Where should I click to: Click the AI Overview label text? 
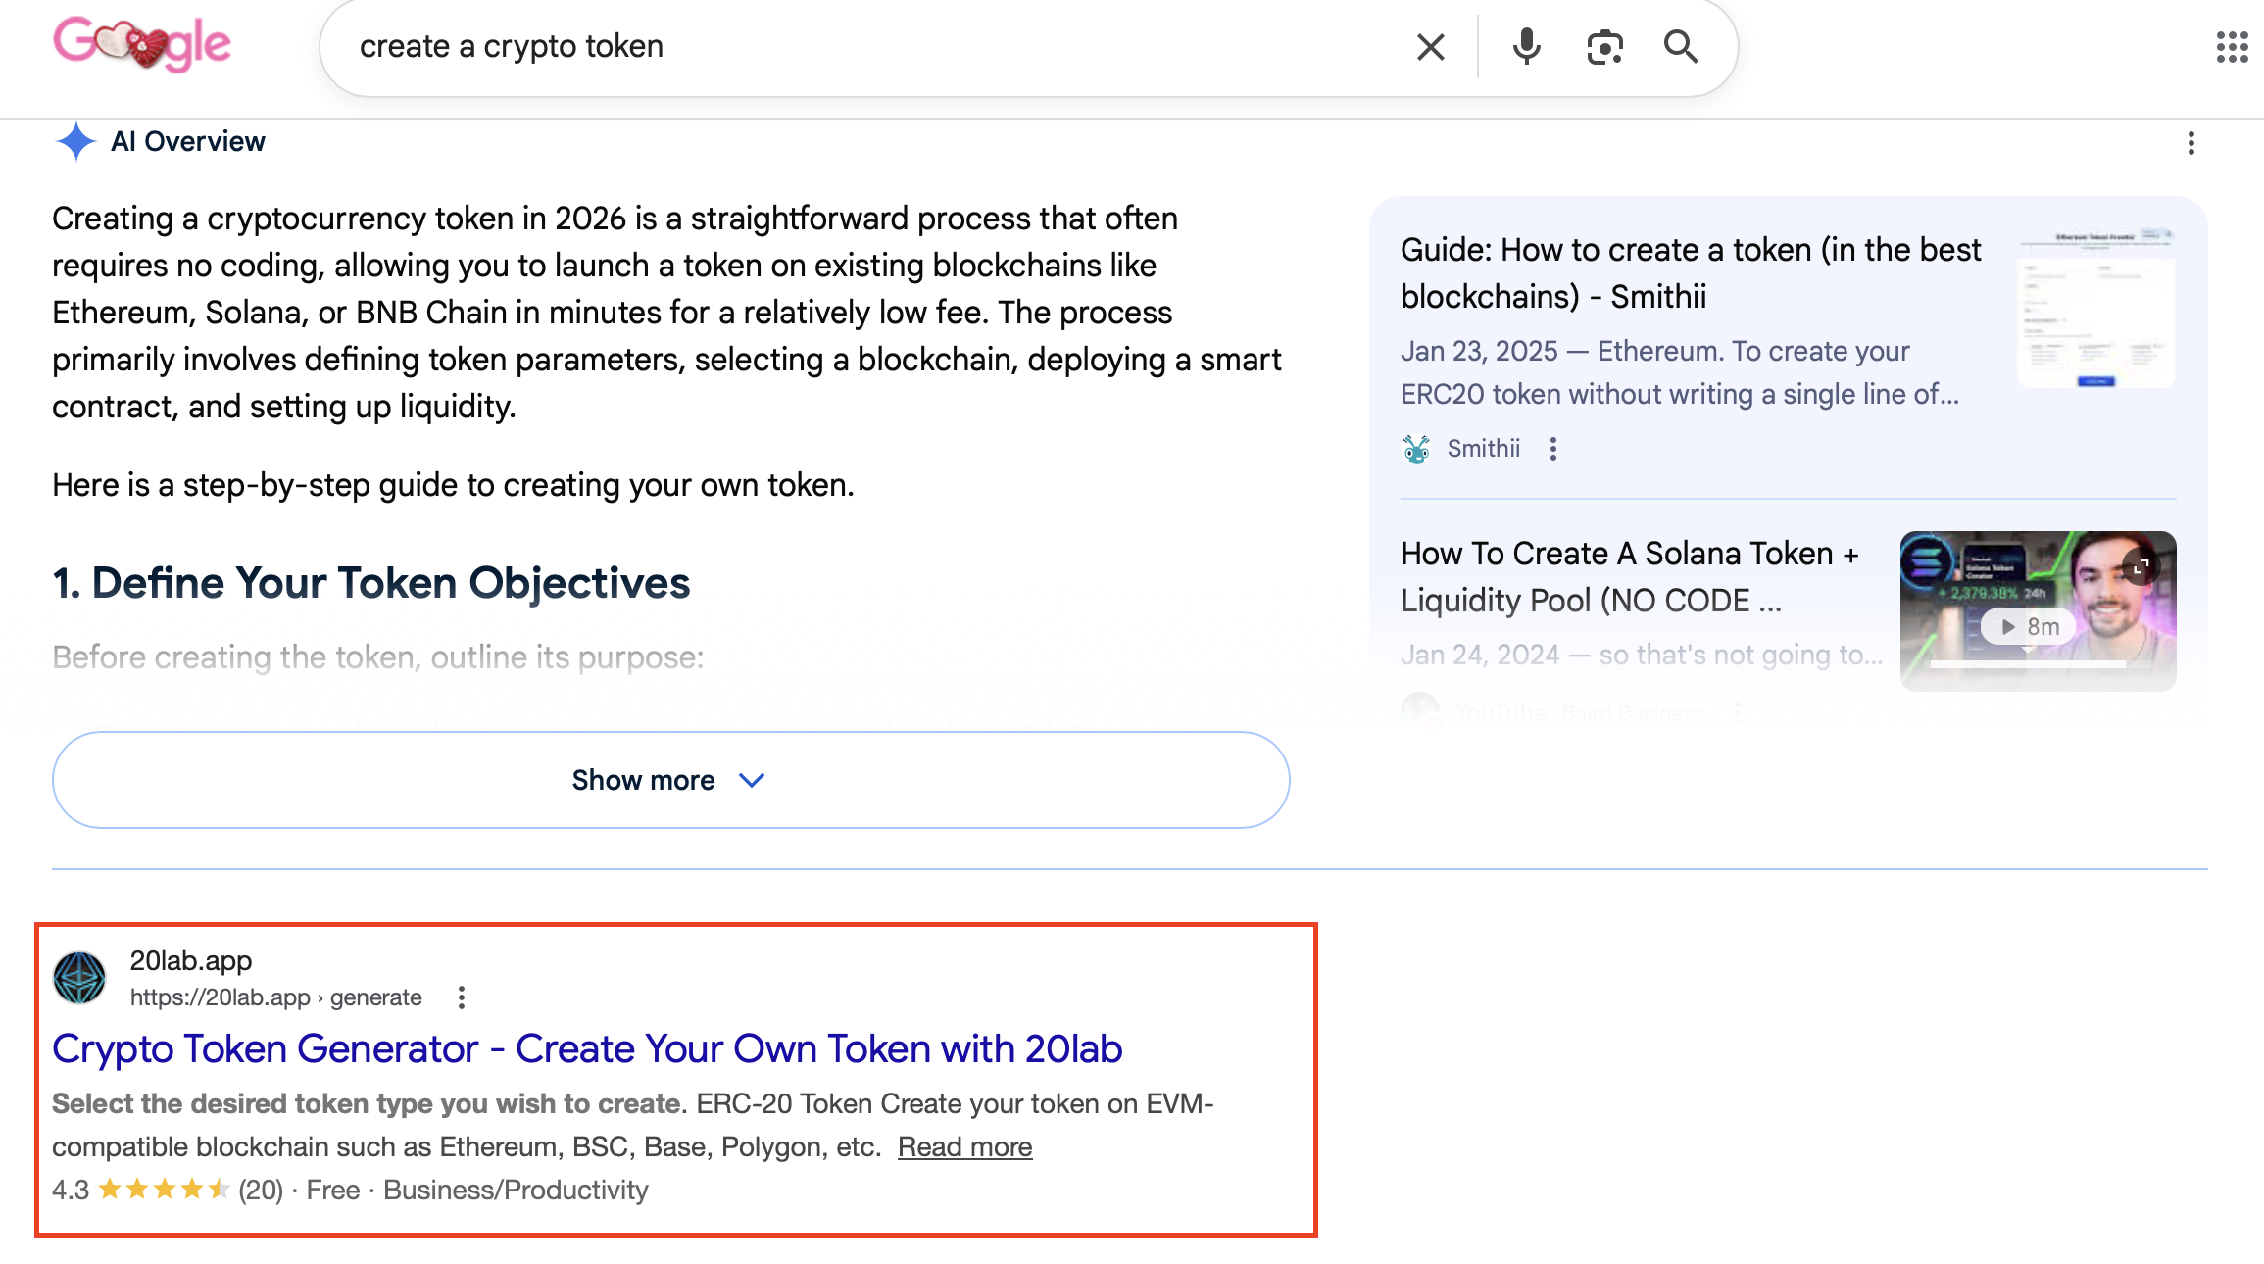(x=188, y=141)
